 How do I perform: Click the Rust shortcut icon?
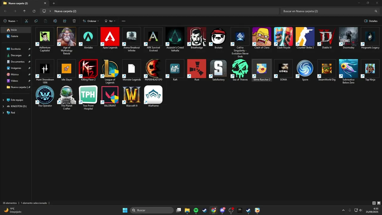197,68
